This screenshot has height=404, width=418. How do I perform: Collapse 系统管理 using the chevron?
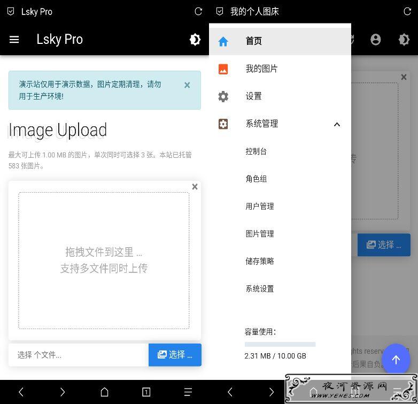click(x=337, y=124)
